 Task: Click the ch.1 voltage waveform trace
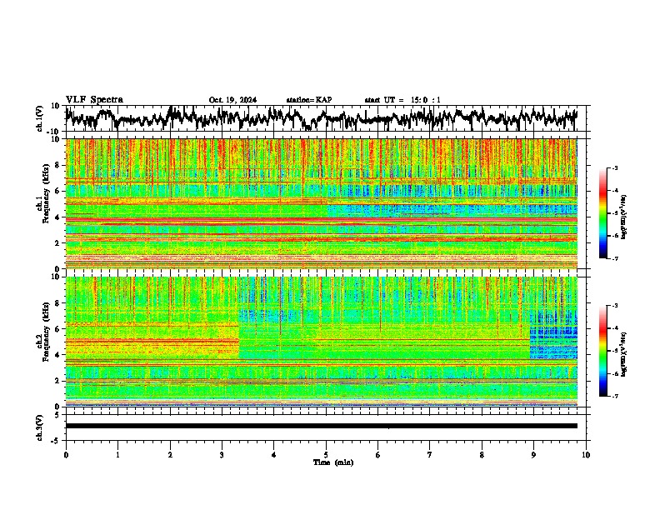[x=321, y=118]
